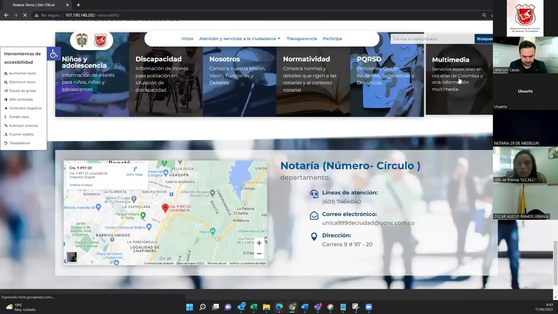558x314 pixels.
Task: Click the red location pin on map
Action: [x=165, y=208]
